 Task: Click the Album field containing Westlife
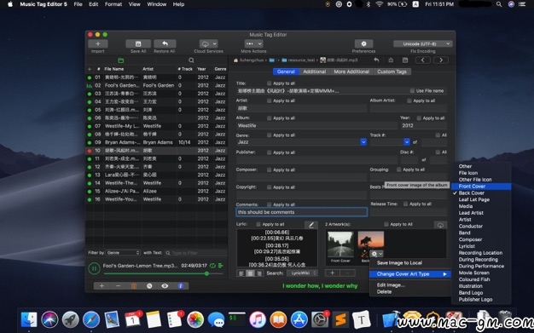[316, 125]
